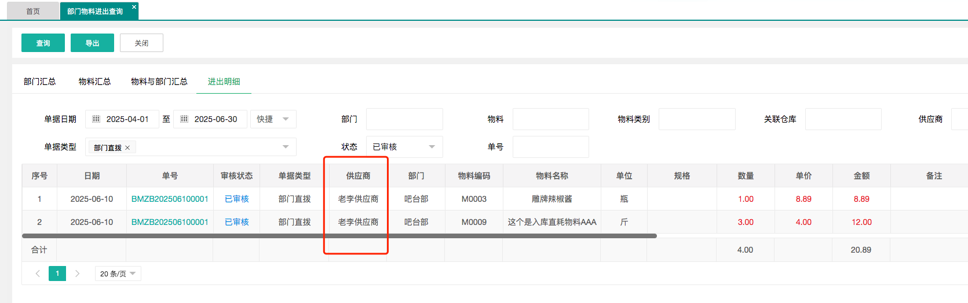Click the horizontal table scrollbar
This screenshot has width=968, height=303.
[339, 236]
